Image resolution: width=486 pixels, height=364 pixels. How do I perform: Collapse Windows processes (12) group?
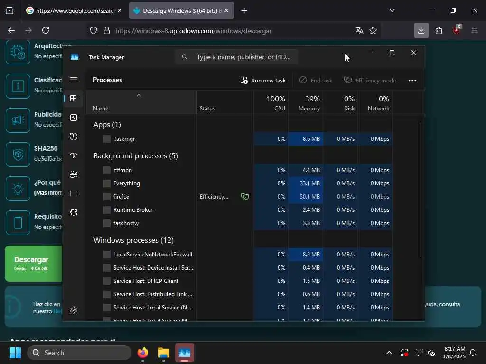point(133,240)
